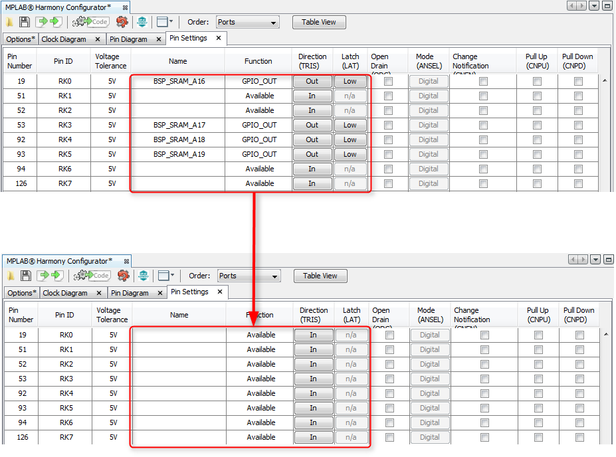Click the red gear icon in the lower toolbar

tap(123, 276)
